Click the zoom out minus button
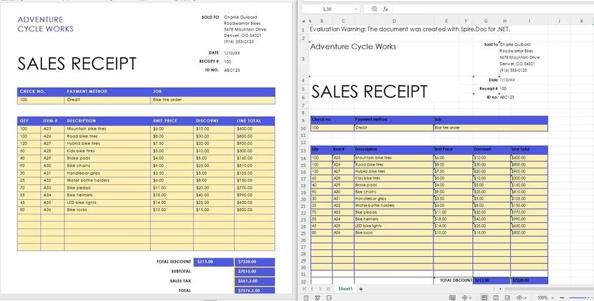This screenshot has width=594, height=301. click(x=562, y=298)
